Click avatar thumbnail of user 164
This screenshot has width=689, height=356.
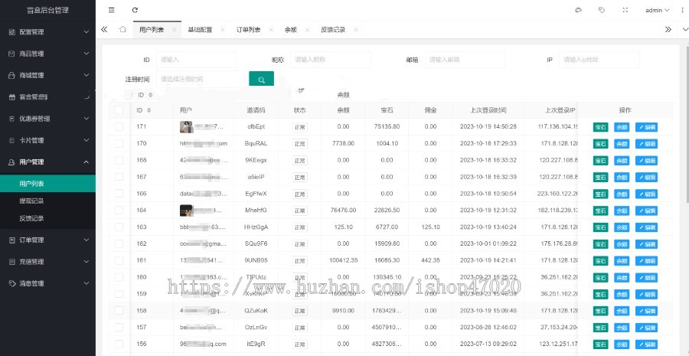pyautogui.click(x=186, y=211)
